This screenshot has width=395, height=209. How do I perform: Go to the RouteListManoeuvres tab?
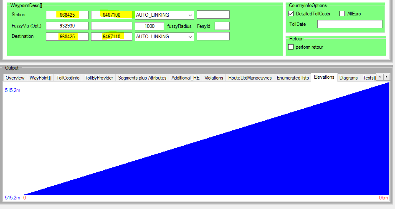[x=250, y=78]
